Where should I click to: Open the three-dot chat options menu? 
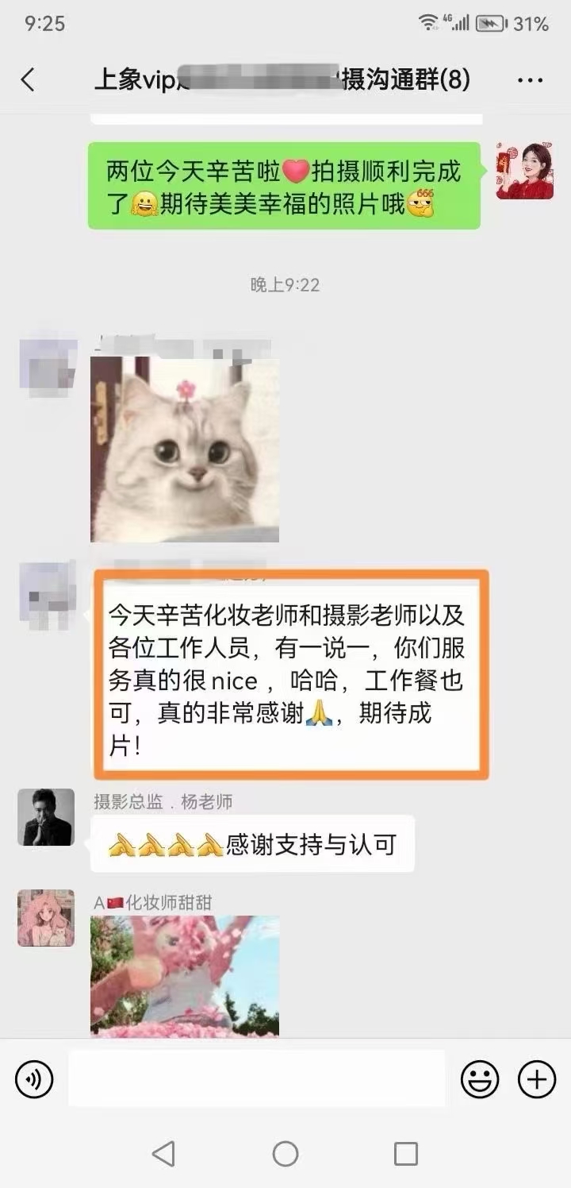[530, 80]
